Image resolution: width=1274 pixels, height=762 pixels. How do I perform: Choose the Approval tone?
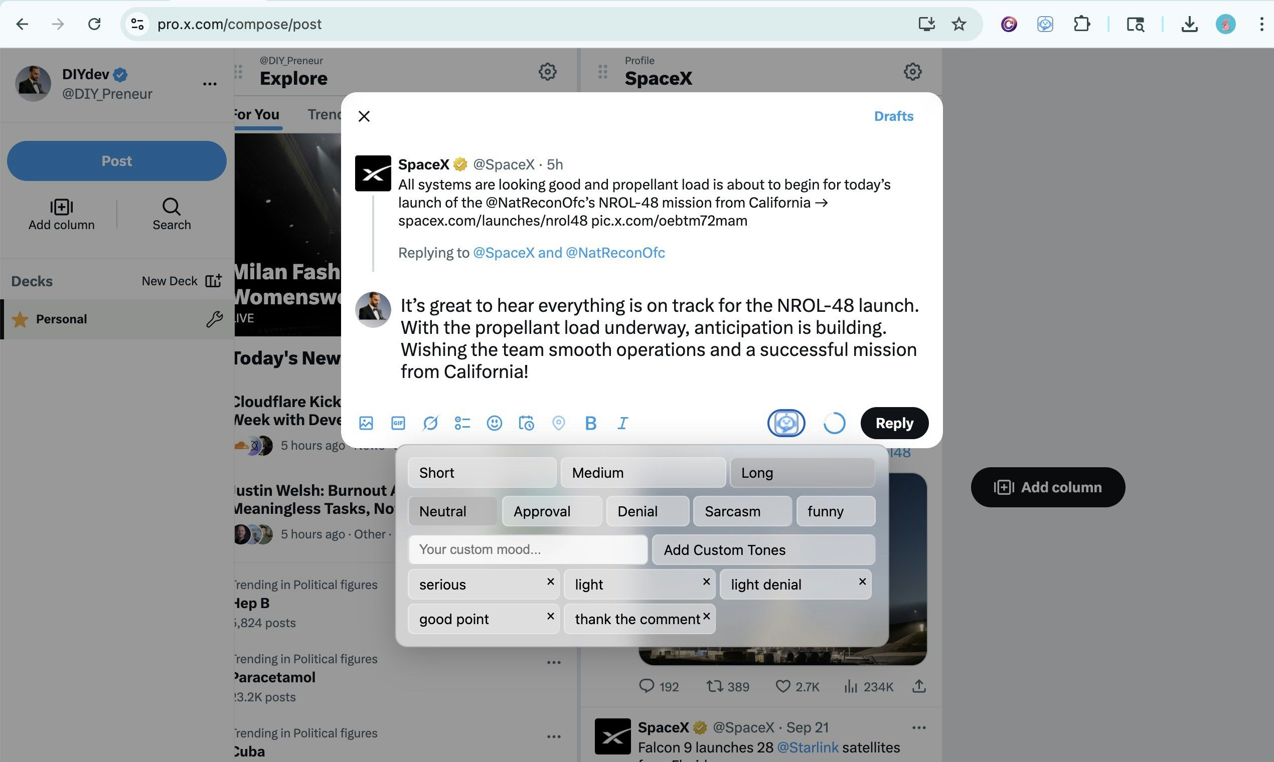click(552, 511)
